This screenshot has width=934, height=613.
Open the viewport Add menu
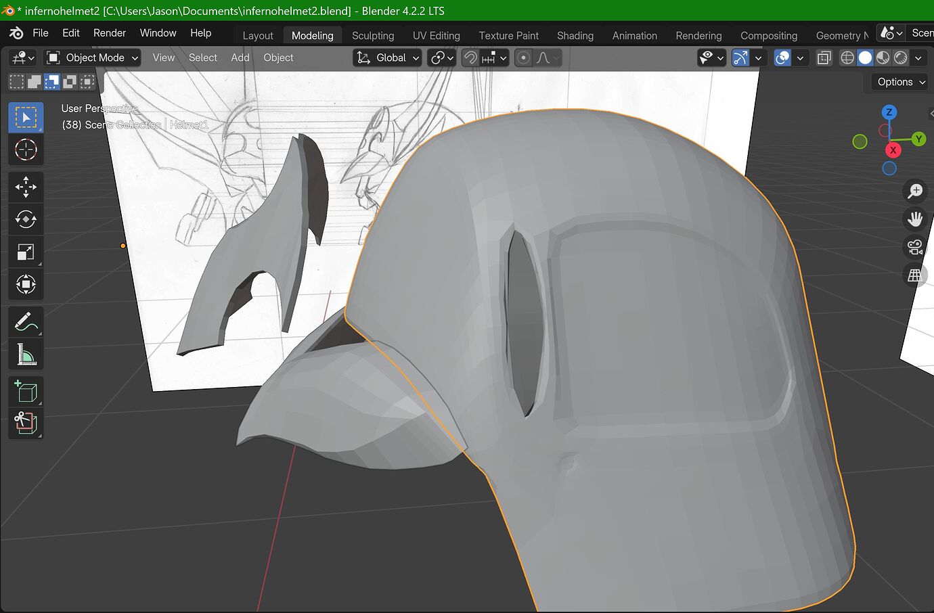click(240, 58)
